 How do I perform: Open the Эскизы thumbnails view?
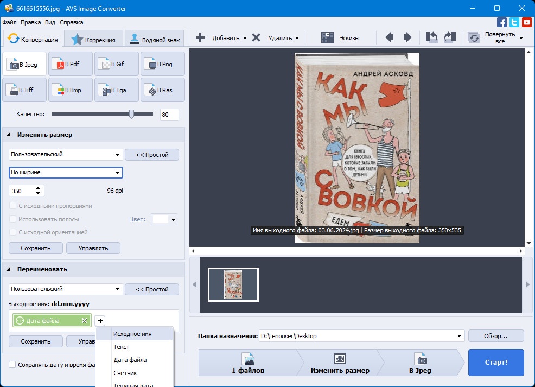tap(340, 37)
